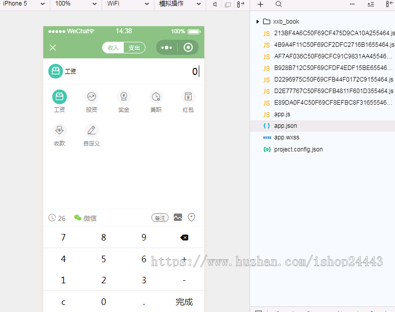The width and height of the screenshot is (395, 312).
Task: Select the 工资 salary category icon
Action: click(59, 97)
